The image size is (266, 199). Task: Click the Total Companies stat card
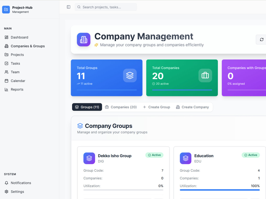tap(182, 78)
